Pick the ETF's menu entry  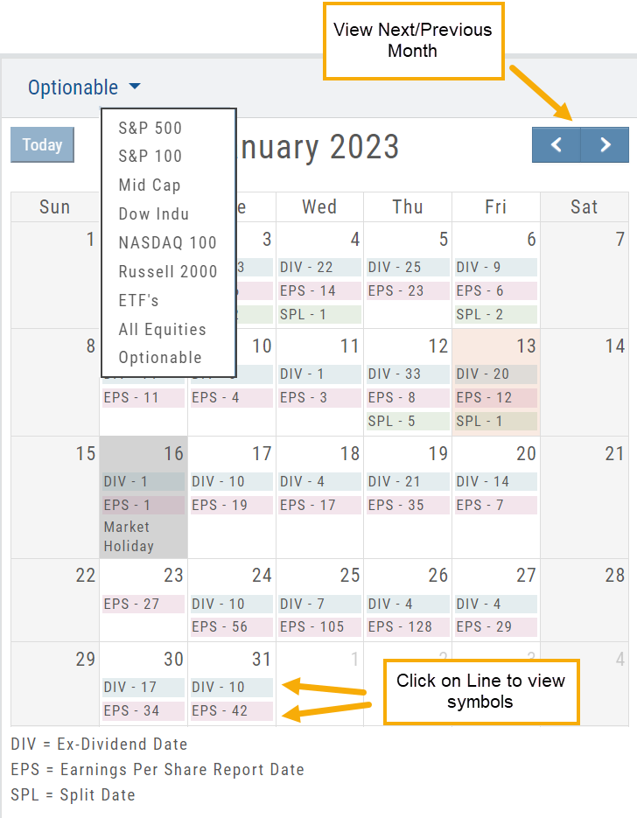[x=139, y=300]
